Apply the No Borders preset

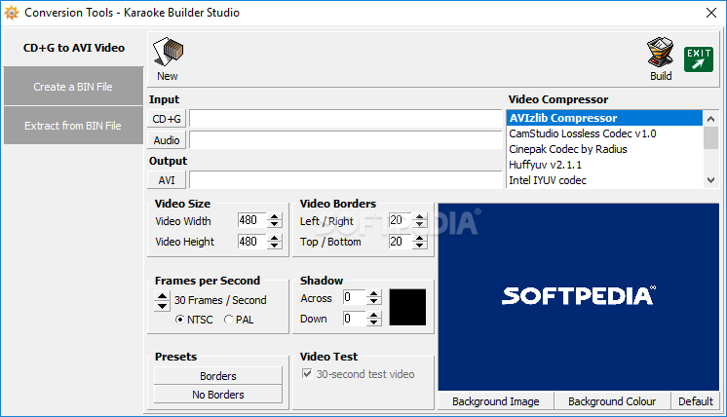coord(218,395)
